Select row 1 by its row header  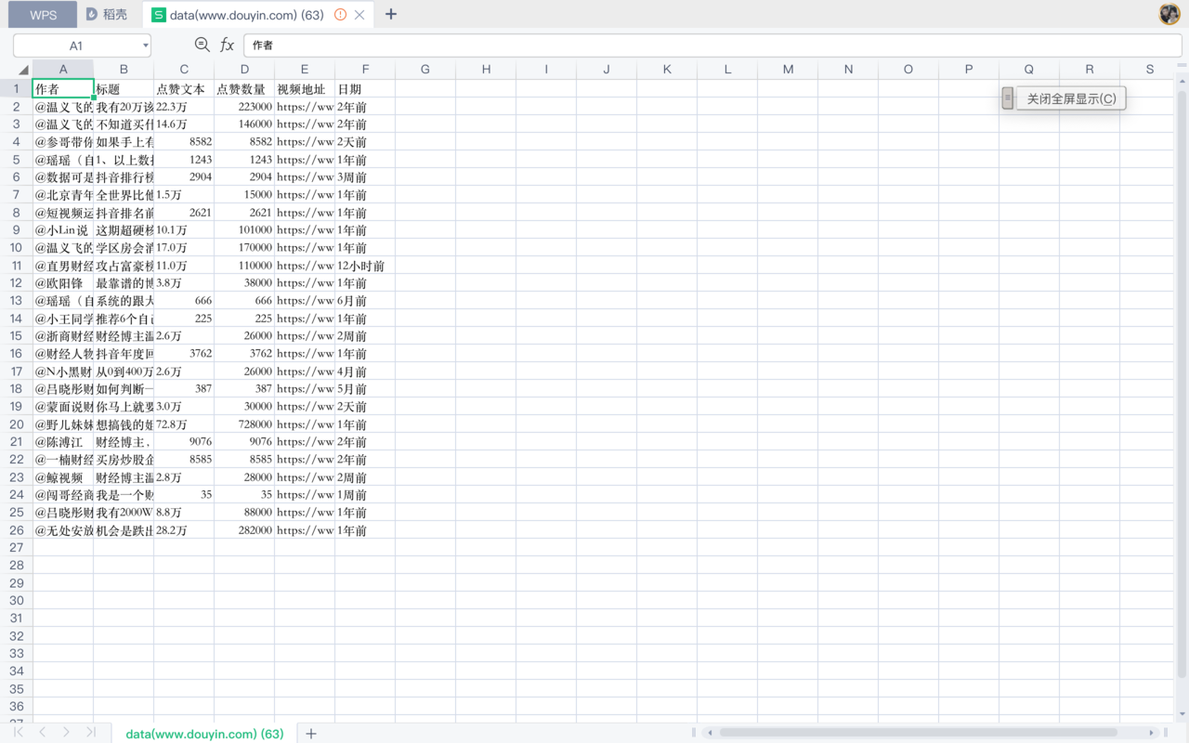(16, 89)
